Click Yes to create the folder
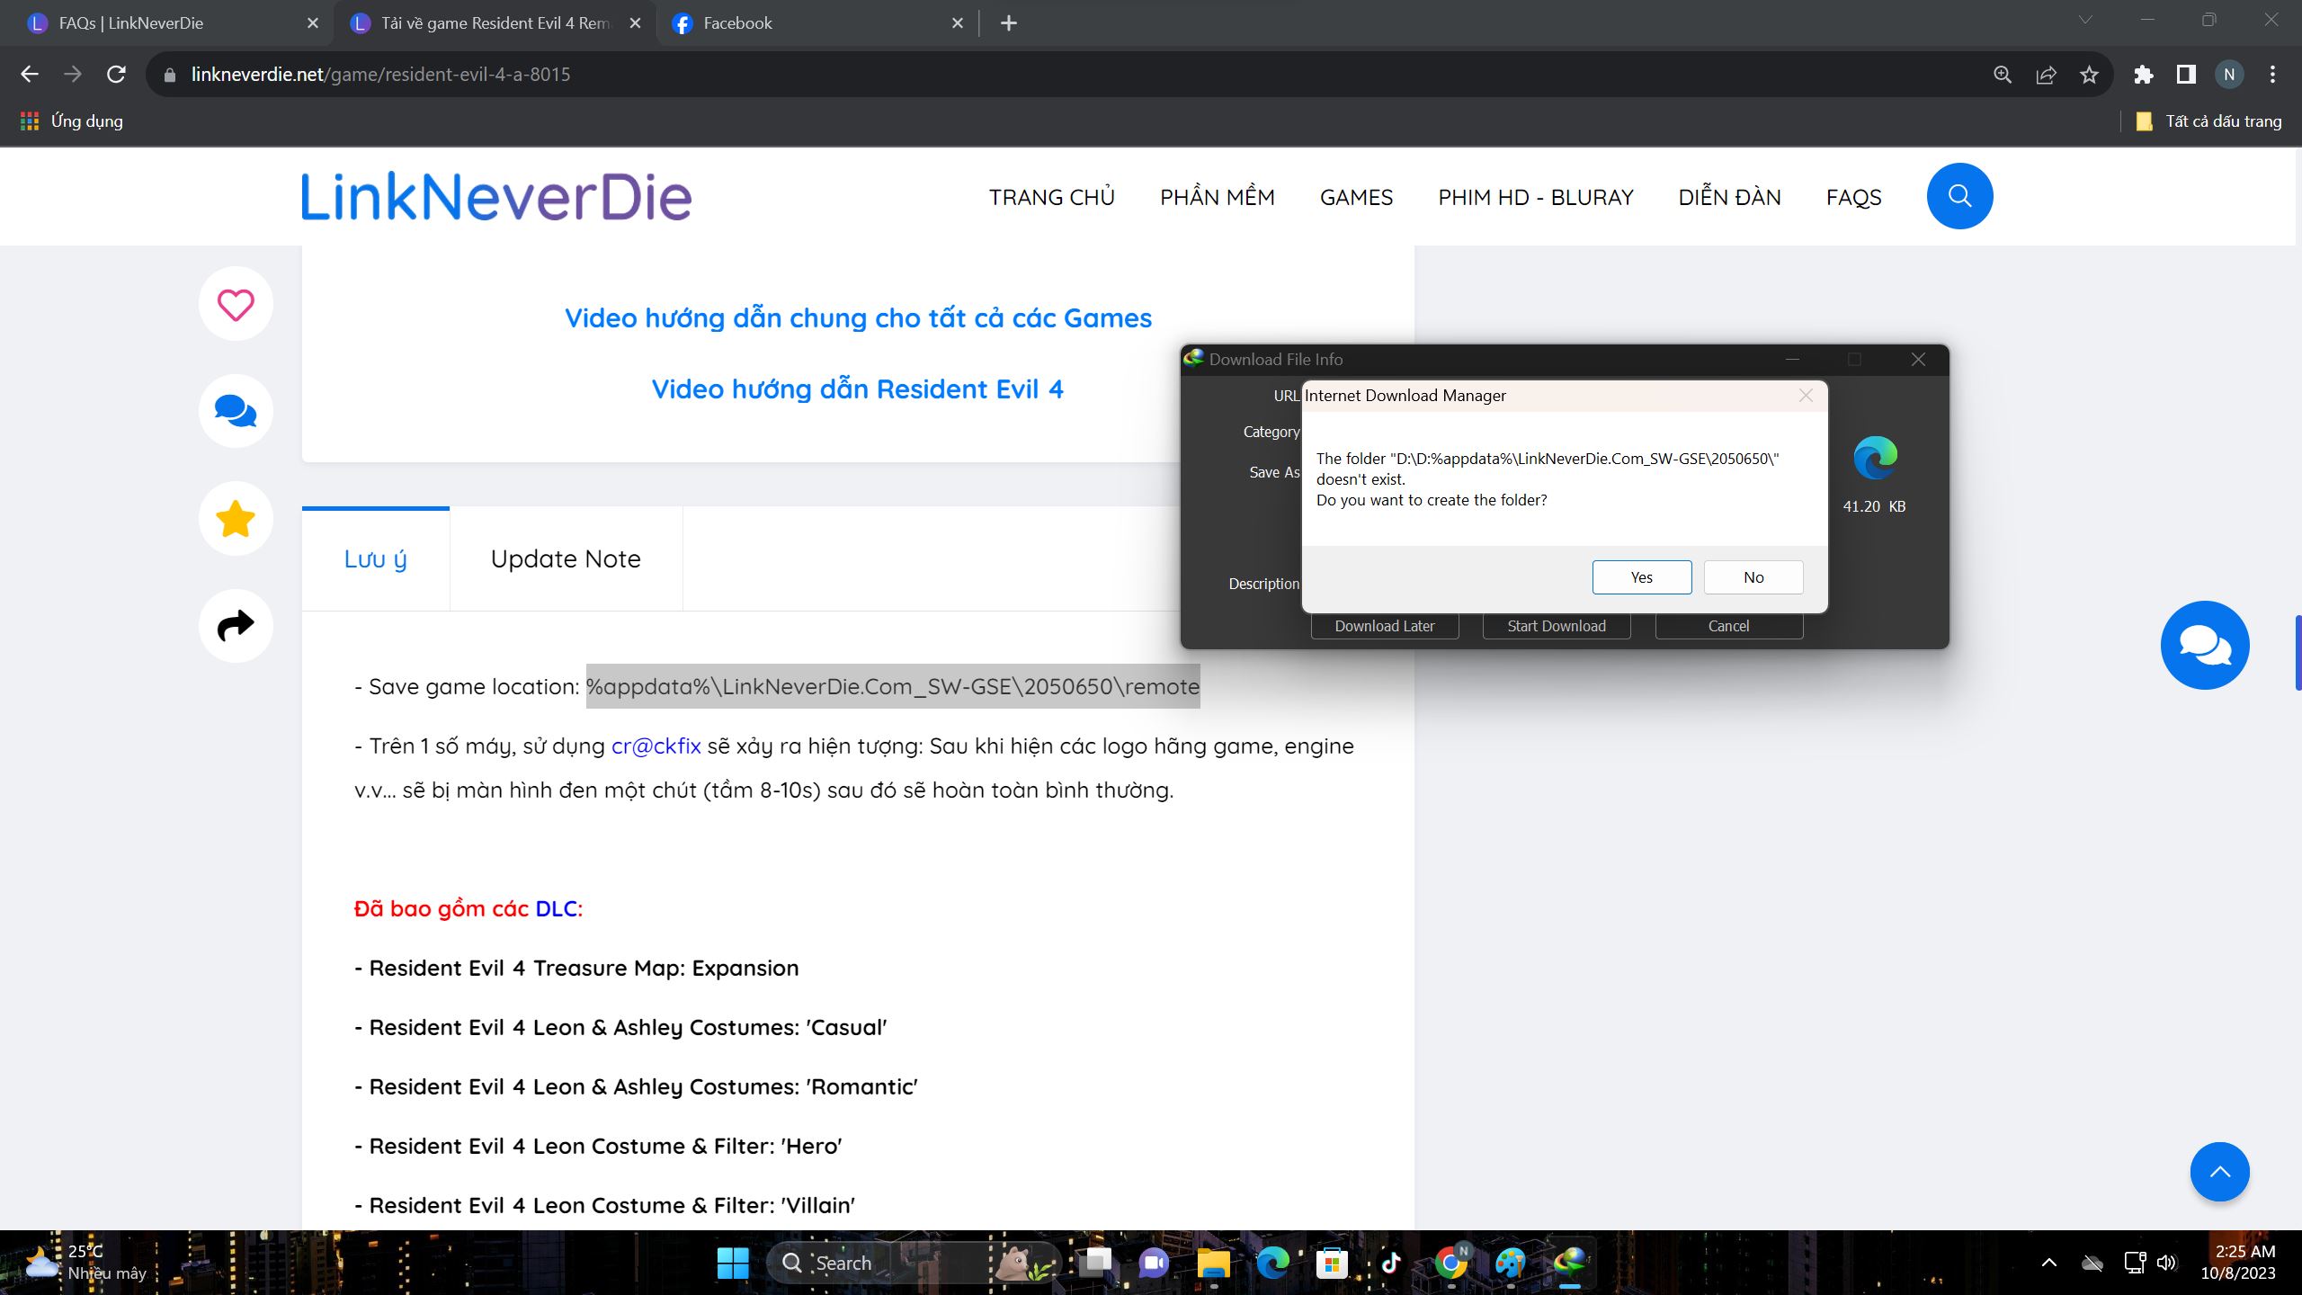This screenshot has height=1295, width=2302. (x=1641, y=577)
